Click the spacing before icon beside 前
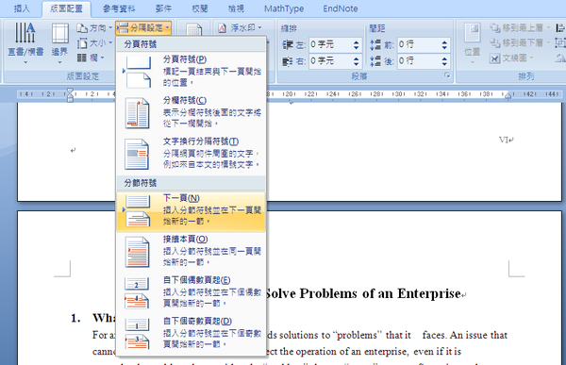 coord(375,44)
